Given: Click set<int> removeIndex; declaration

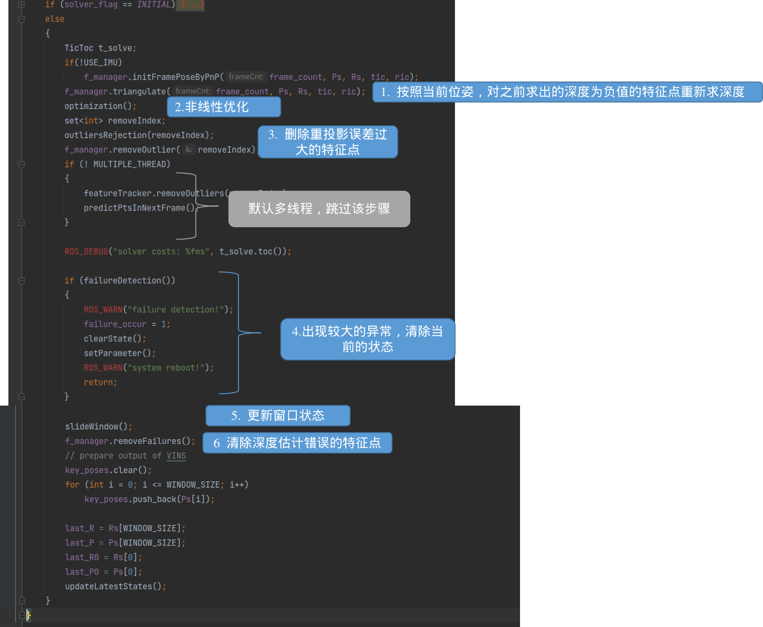Looking at the screenshot, I should tap(115, 120).
